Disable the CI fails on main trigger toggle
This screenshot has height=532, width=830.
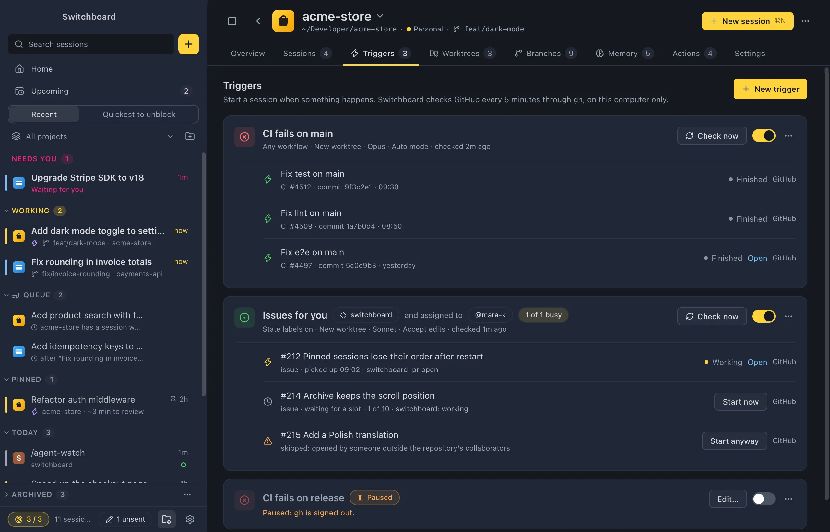tap(764, 136)
